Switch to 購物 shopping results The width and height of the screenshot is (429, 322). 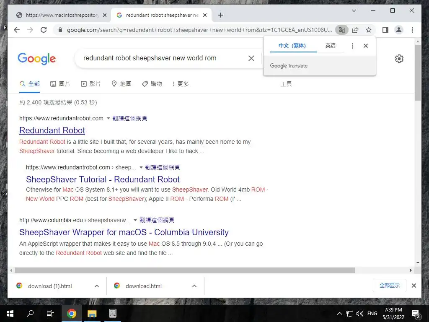pos(152,84)
